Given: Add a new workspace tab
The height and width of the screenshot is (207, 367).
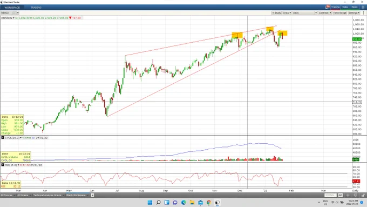Looking at the screenshot, I should pyautogui.click(x=92, y=195).
